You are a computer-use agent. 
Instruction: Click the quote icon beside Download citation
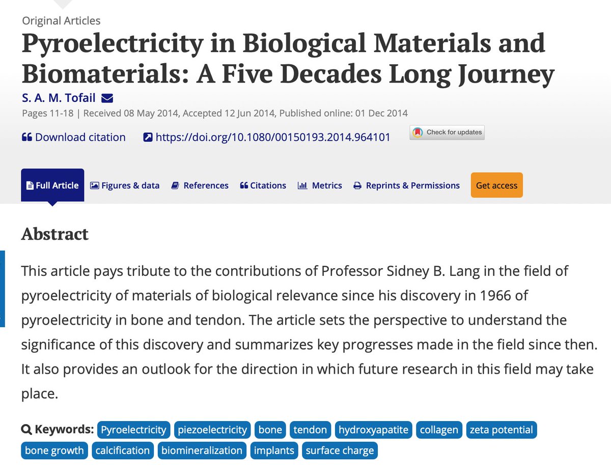[x=27, y=137]
